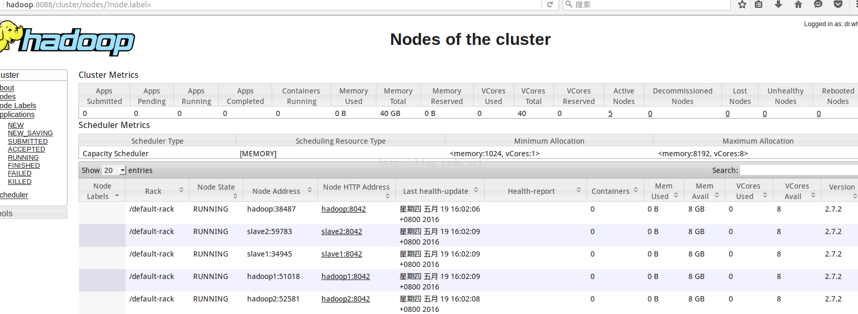Filter applications by ACCEPTED state
Viewport: 858px width, 314px height.
coord(26,149)
